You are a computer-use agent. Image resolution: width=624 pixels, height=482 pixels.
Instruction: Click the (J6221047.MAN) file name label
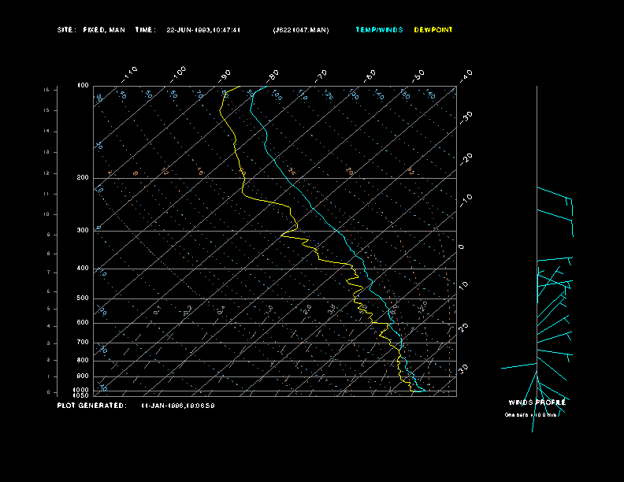(x=301, y=30)
